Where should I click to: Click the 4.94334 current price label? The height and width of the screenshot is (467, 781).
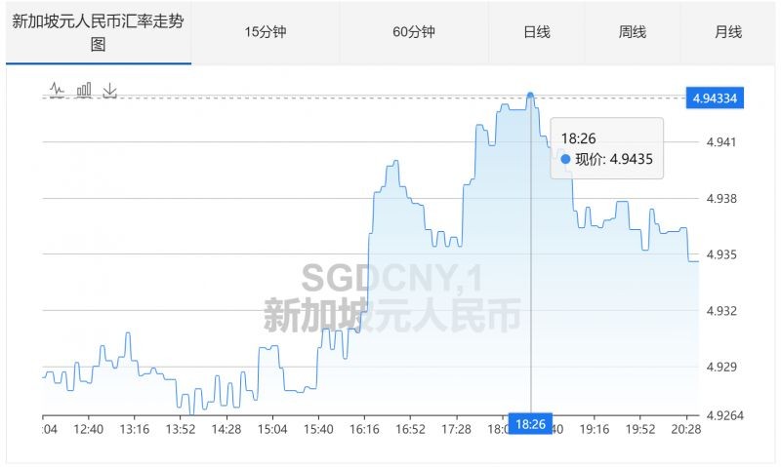coord(714,97)
